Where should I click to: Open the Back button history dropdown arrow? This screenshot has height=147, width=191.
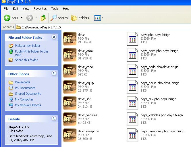tap(22, 18)
